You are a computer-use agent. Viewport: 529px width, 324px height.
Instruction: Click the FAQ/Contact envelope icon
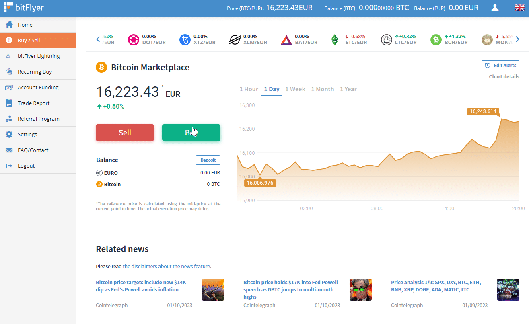click(9, 150)
